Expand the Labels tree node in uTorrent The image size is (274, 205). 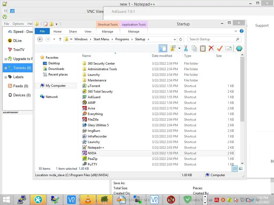(x=6, y=77)
